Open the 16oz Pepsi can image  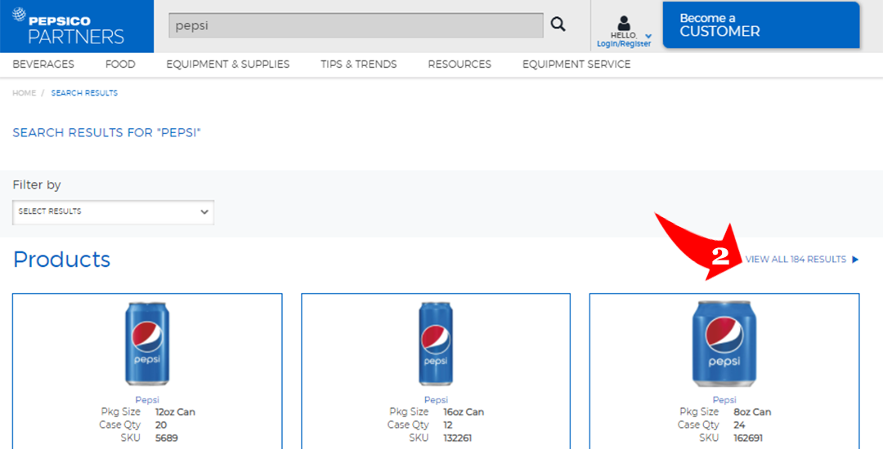(435, 344)
